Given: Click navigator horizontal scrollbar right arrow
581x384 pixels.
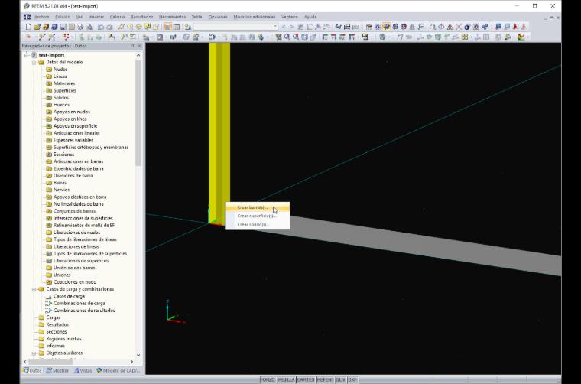Looking at the screenshot, I should (x=131, y=361).
